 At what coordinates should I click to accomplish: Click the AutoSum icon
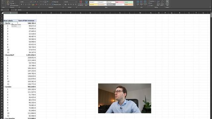point(149,1)
